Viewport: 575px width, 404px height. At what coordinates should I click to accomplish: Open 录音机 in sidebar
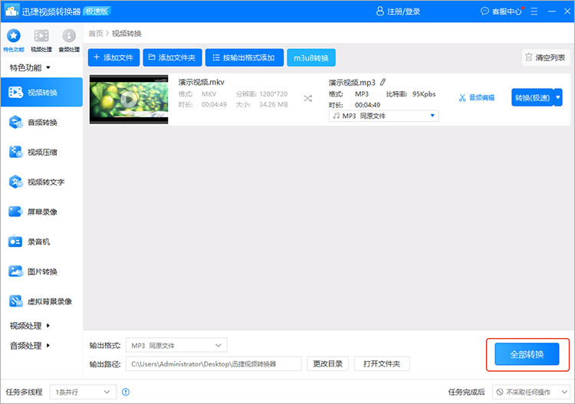tap(41, 241)
